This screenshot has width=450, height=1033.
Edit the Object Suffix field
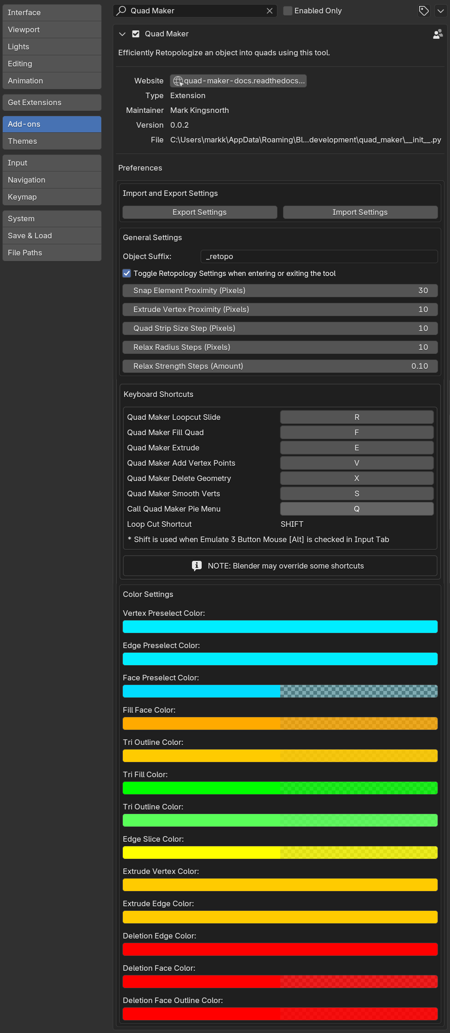(x=319, y=256)
